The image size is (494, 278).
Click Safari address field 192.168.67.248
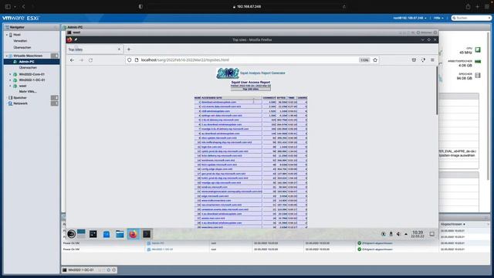(246, 6)
